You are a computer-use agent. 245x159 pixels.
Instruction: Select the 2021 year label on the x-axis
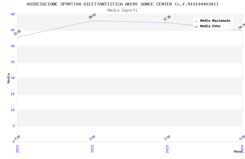(x=17, y=149)
